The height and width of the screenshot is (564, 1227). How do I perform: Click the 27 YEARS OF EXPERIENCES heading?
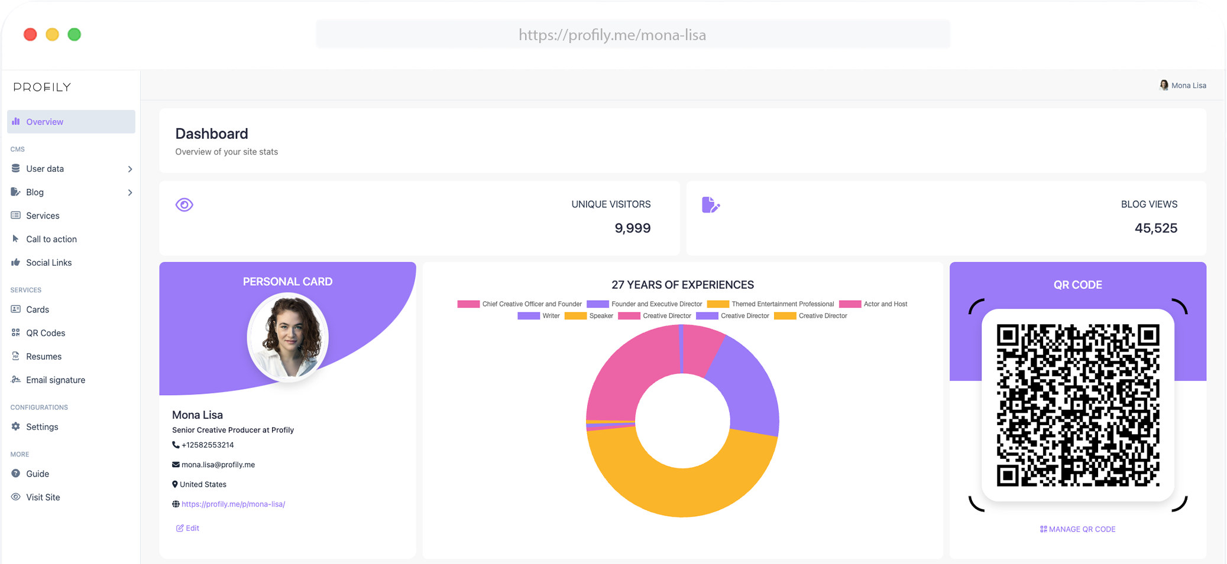click(682, 285)
